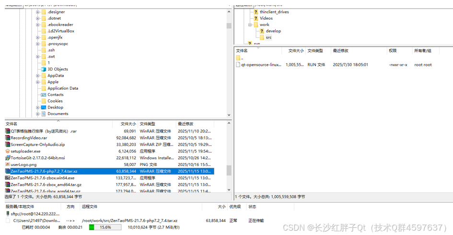The image size is (453, 235).
Task: Collapse the remote work folder node
Action: tap(250, 25)
